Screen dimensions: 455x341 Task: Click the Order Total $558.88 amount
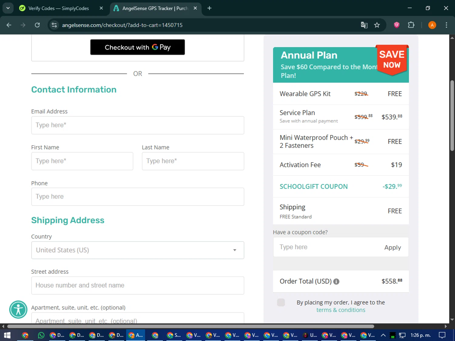[392, 281]
